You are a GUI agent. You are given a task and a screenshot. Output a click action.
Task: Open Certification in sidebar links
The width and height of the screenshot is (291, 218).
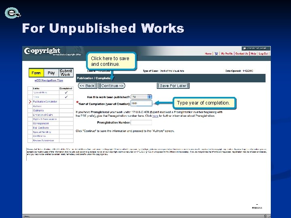tap(39, 136)
